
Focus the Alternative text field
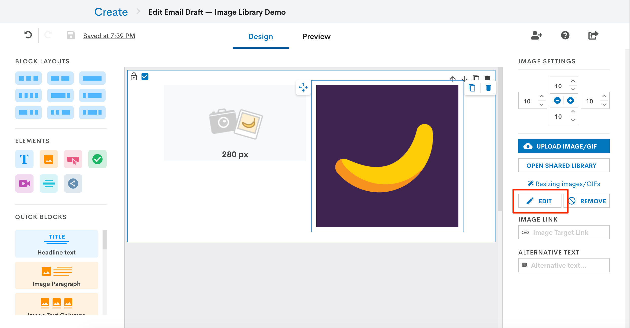[x=564, y=265]
